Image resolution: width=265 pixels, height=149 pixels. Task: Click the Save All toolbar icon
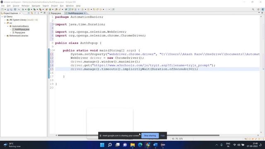pos(11,10)
